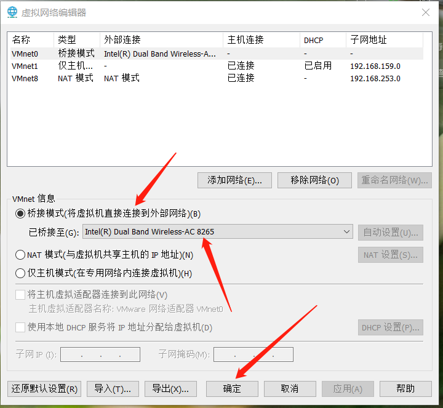This screenshot has height=408, width=443.
Task: Click the DHCP column header
Action: pos(323,40)
